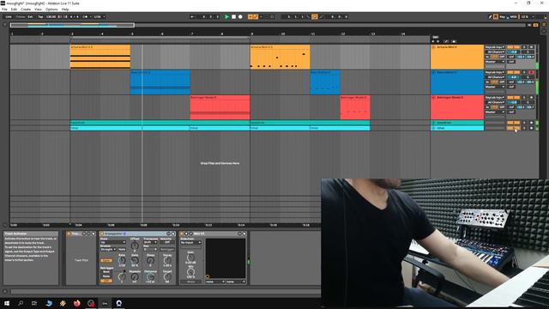Disarm the blue Bass Station track
This screenshot has height=309, width=549.
tap(532, 72)
